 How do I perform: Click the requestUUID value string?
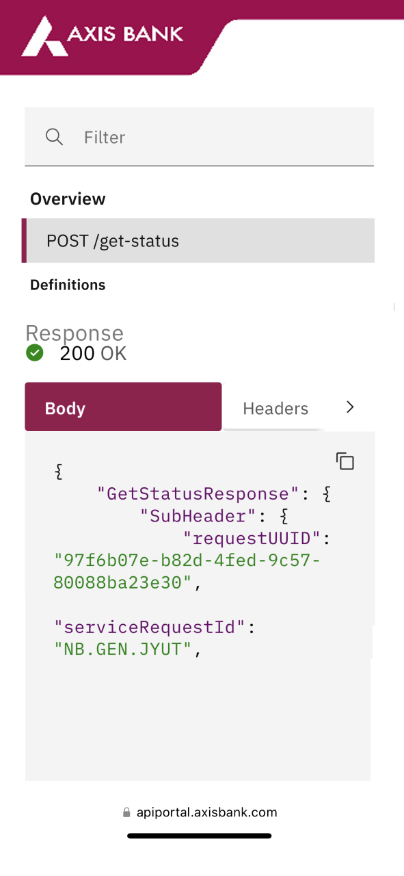pyautogui.click(x=187, y=572)
